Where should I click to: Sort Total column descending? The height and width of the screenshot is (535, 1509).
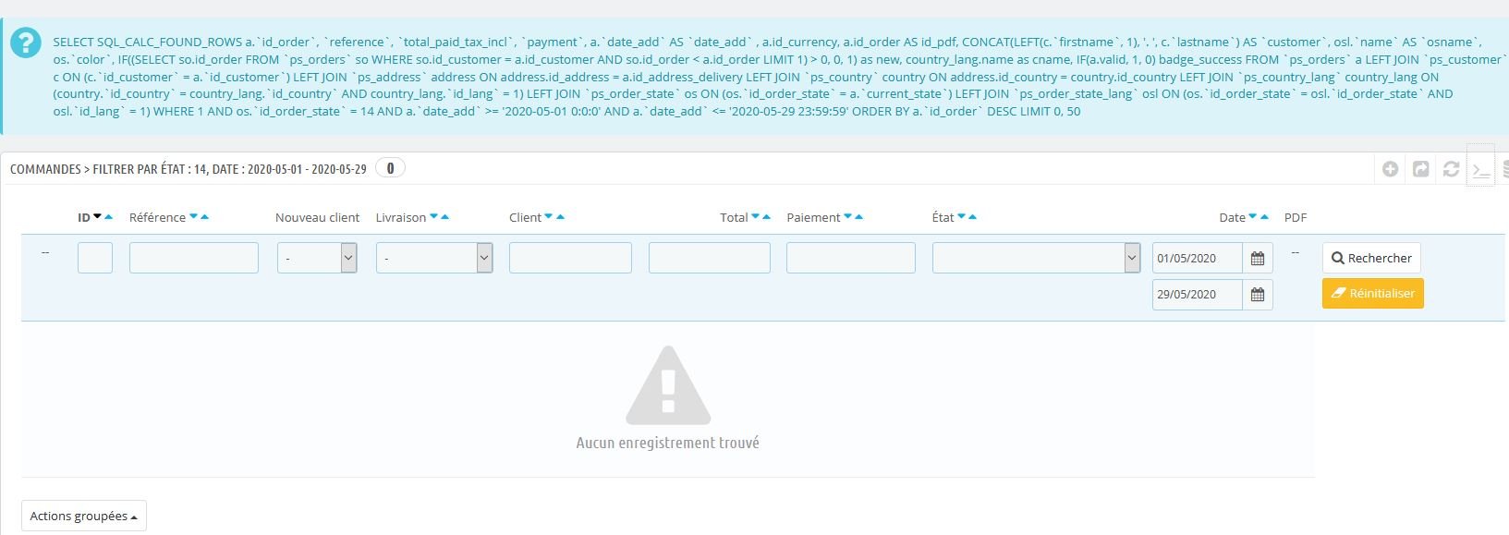(756, 216)
